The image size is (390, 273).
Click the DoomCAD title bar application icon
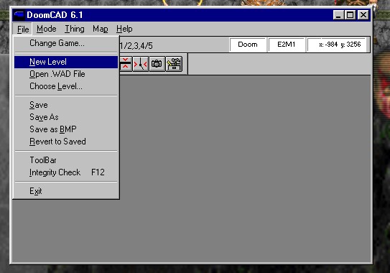19,15
